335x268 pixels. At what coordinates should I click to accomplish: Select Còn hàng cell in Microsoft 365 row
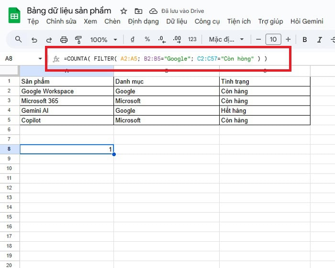tap(265, 101)
